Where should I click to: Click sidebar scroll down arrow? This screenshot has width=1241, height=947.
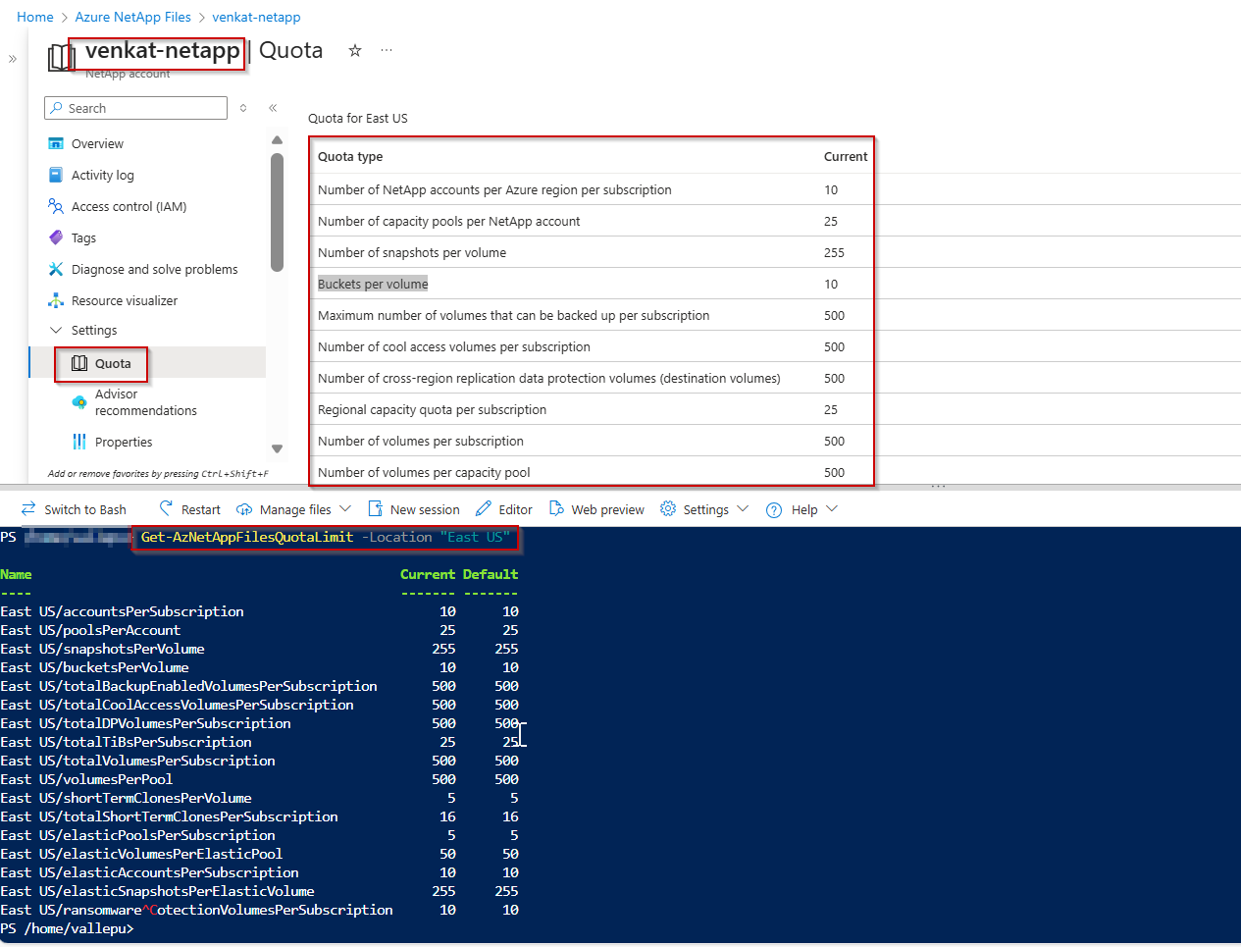pyautogui.click(x=277, y=448)
